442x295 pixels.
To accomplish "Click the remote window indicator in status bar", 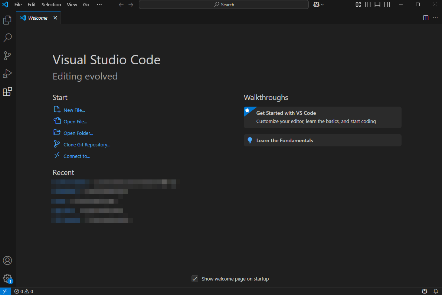I will point(5,291).
